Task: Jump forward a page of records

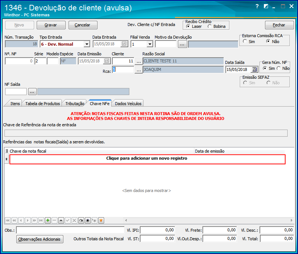Action: pos(34,221)
